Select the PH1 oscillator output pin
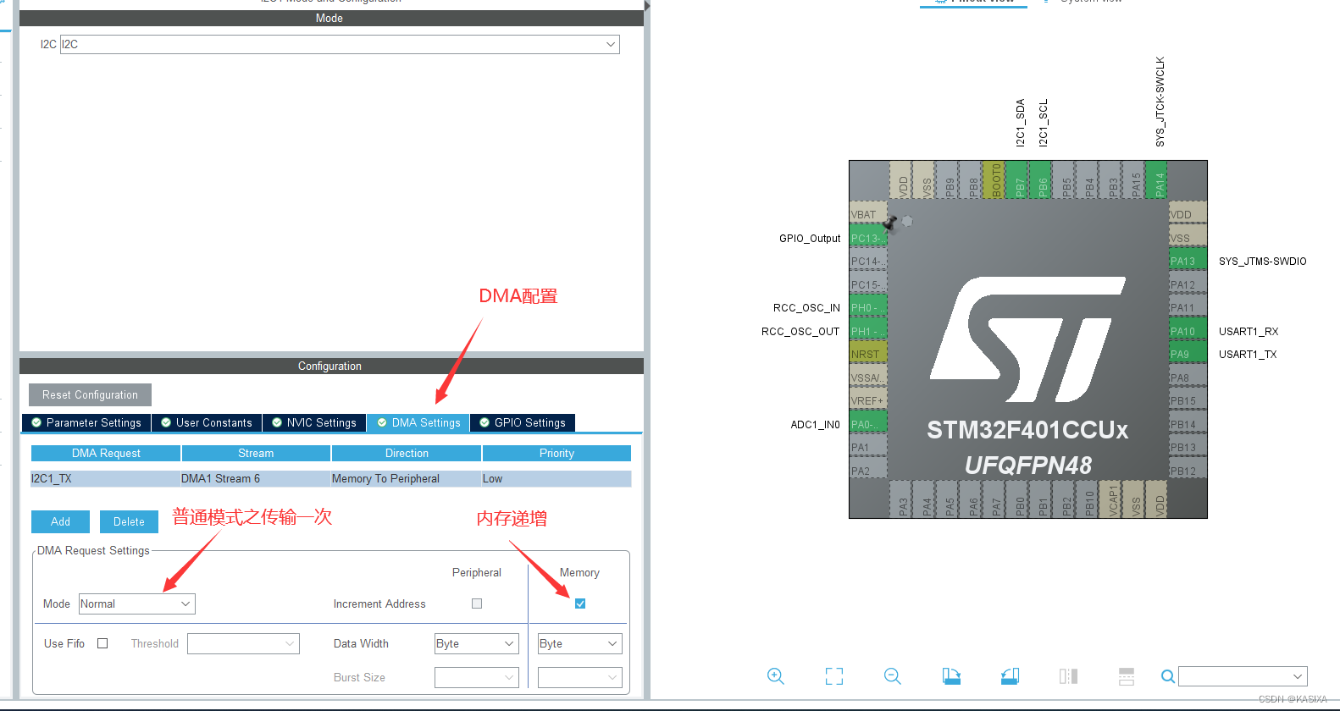The height and width of the screenshot is (711, 1340). [868, 331]
